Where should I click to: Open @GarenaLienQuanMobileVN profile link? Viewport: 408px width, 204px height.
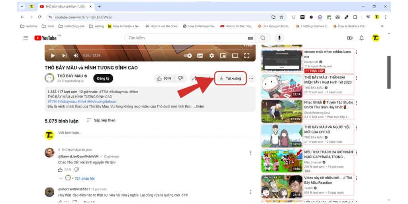[78, 156]
